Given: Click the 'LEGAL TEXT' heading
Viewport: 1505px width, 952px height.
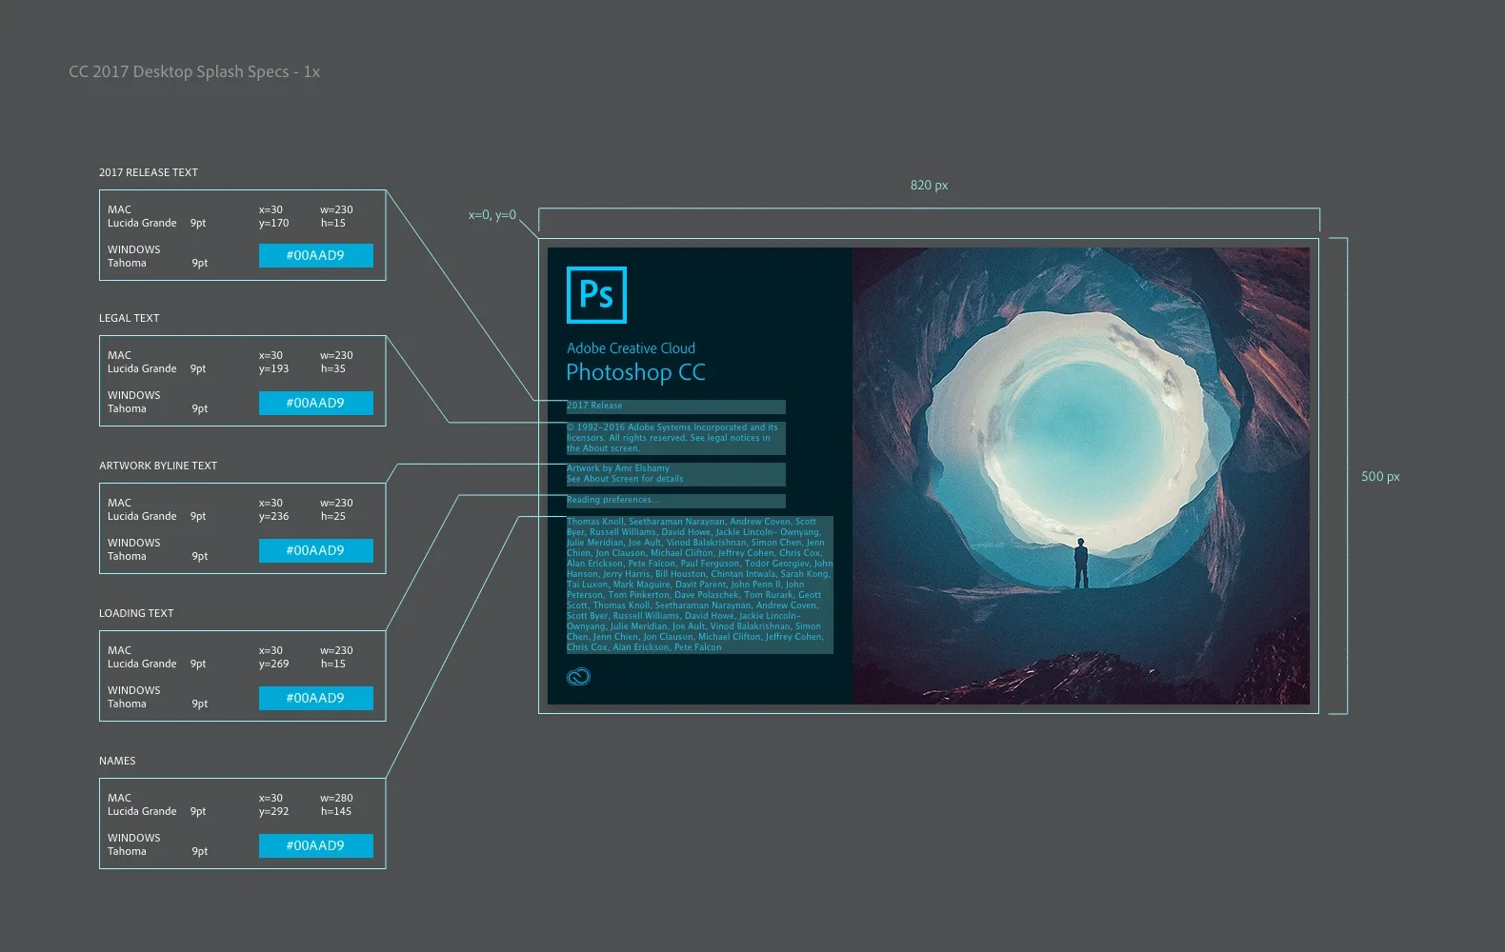Looking at the screenshot, I should click(130, 318).
